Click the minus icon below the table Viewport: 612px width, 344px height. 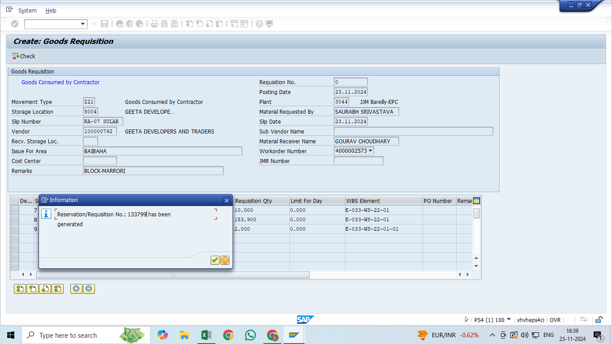(x=89, y=289)
